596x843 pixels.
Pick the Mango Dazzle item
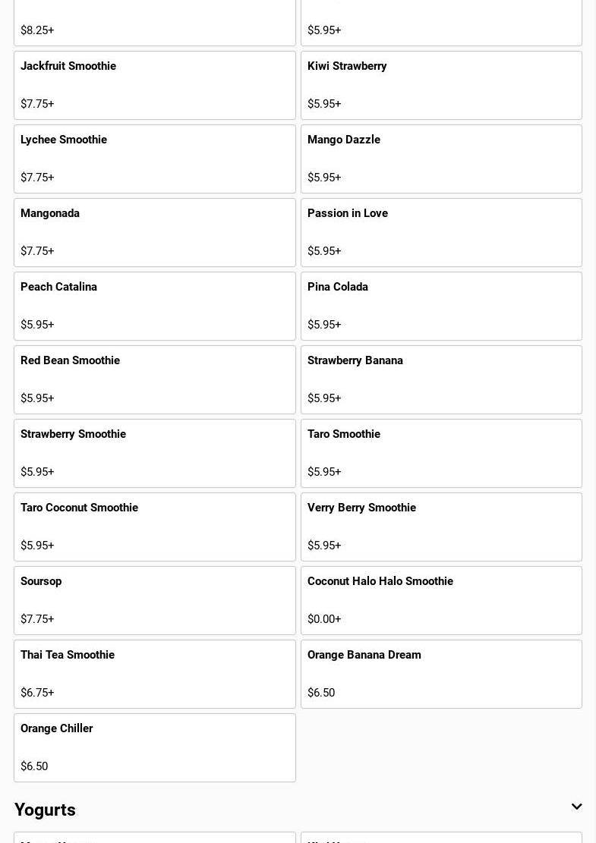[441, 159]
